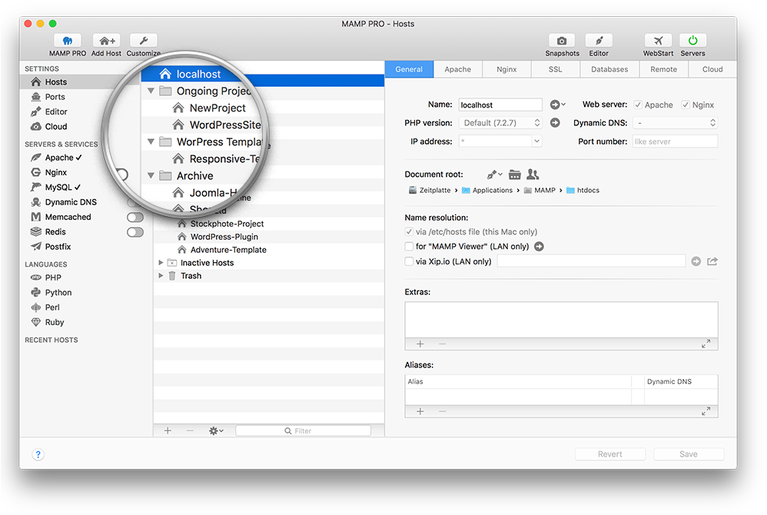Click the Name text field
Image resolution: width=767 pixels, height=515 pixels.
coord(500,105)
